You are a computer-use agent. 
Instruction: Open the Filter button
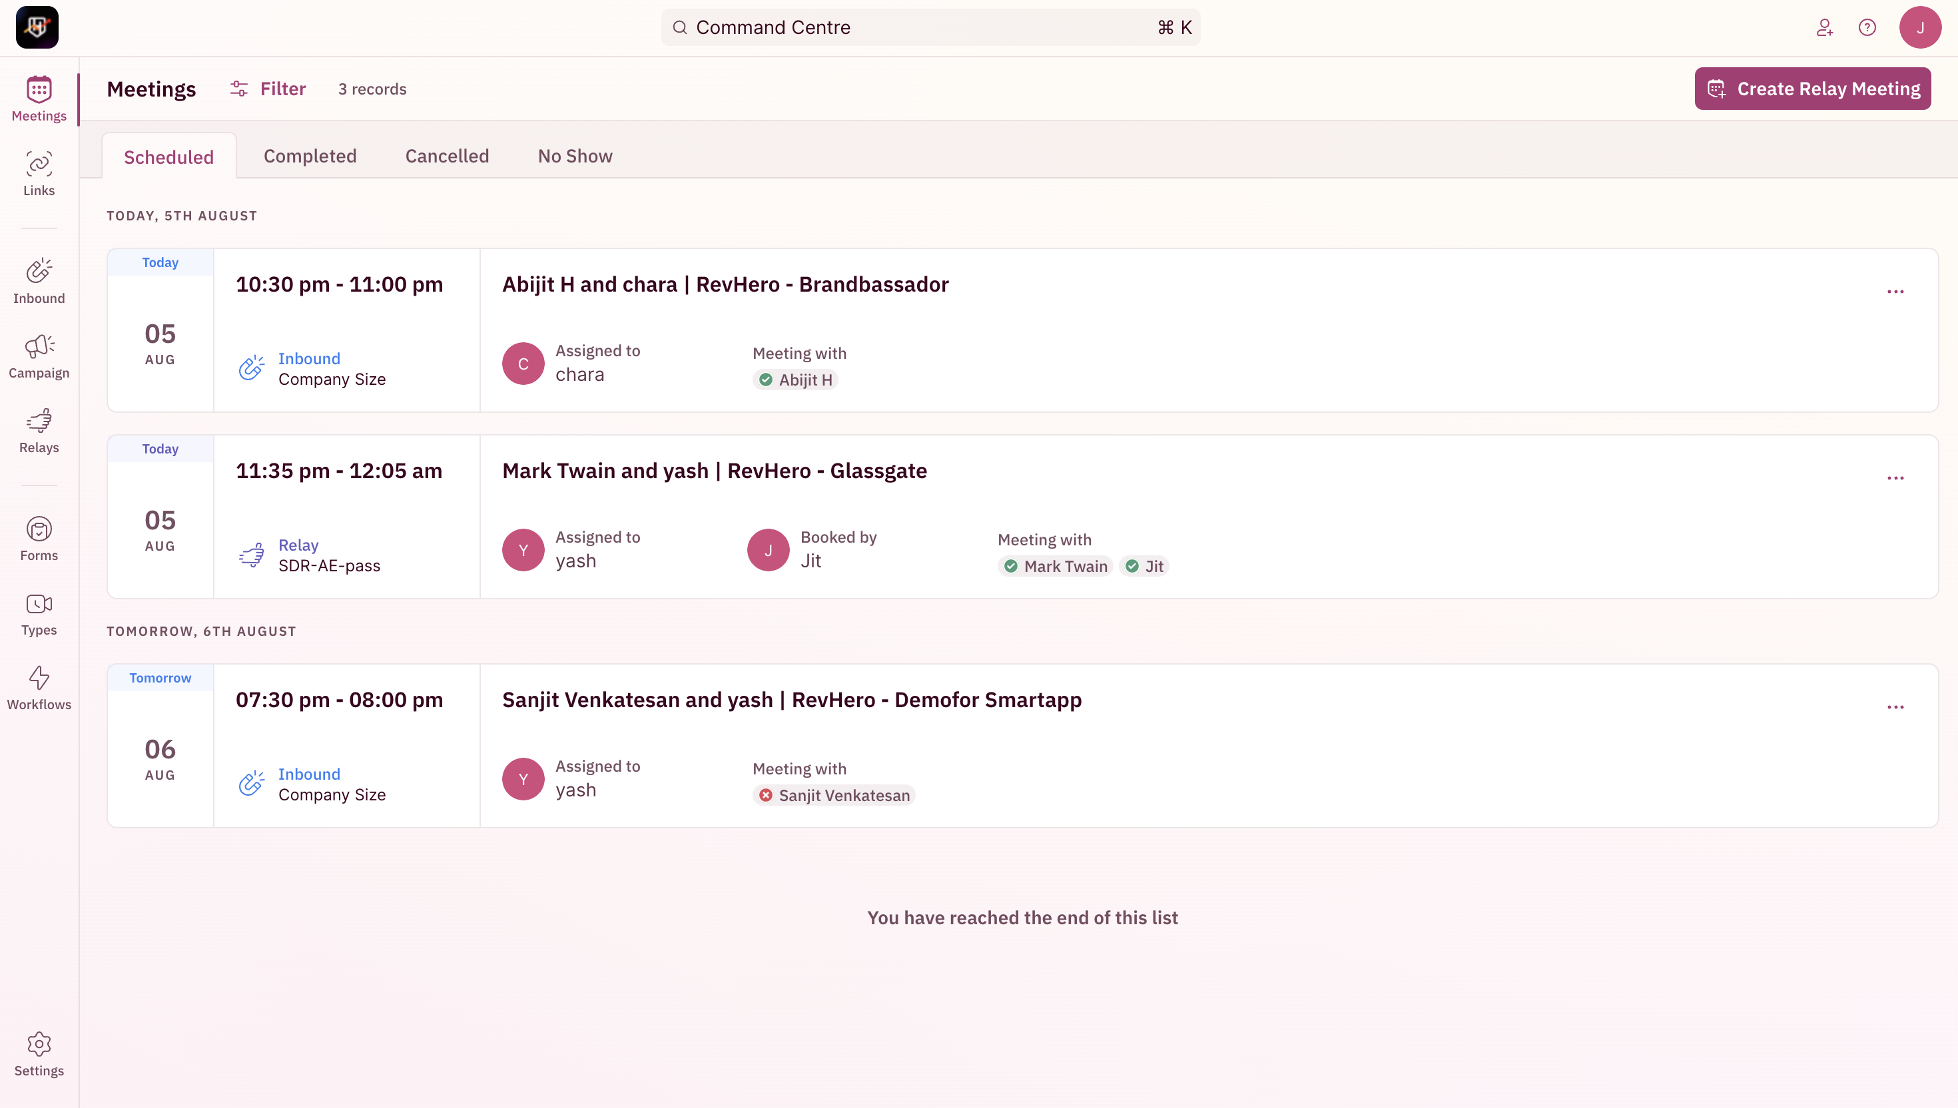click(x=268, y=89)
